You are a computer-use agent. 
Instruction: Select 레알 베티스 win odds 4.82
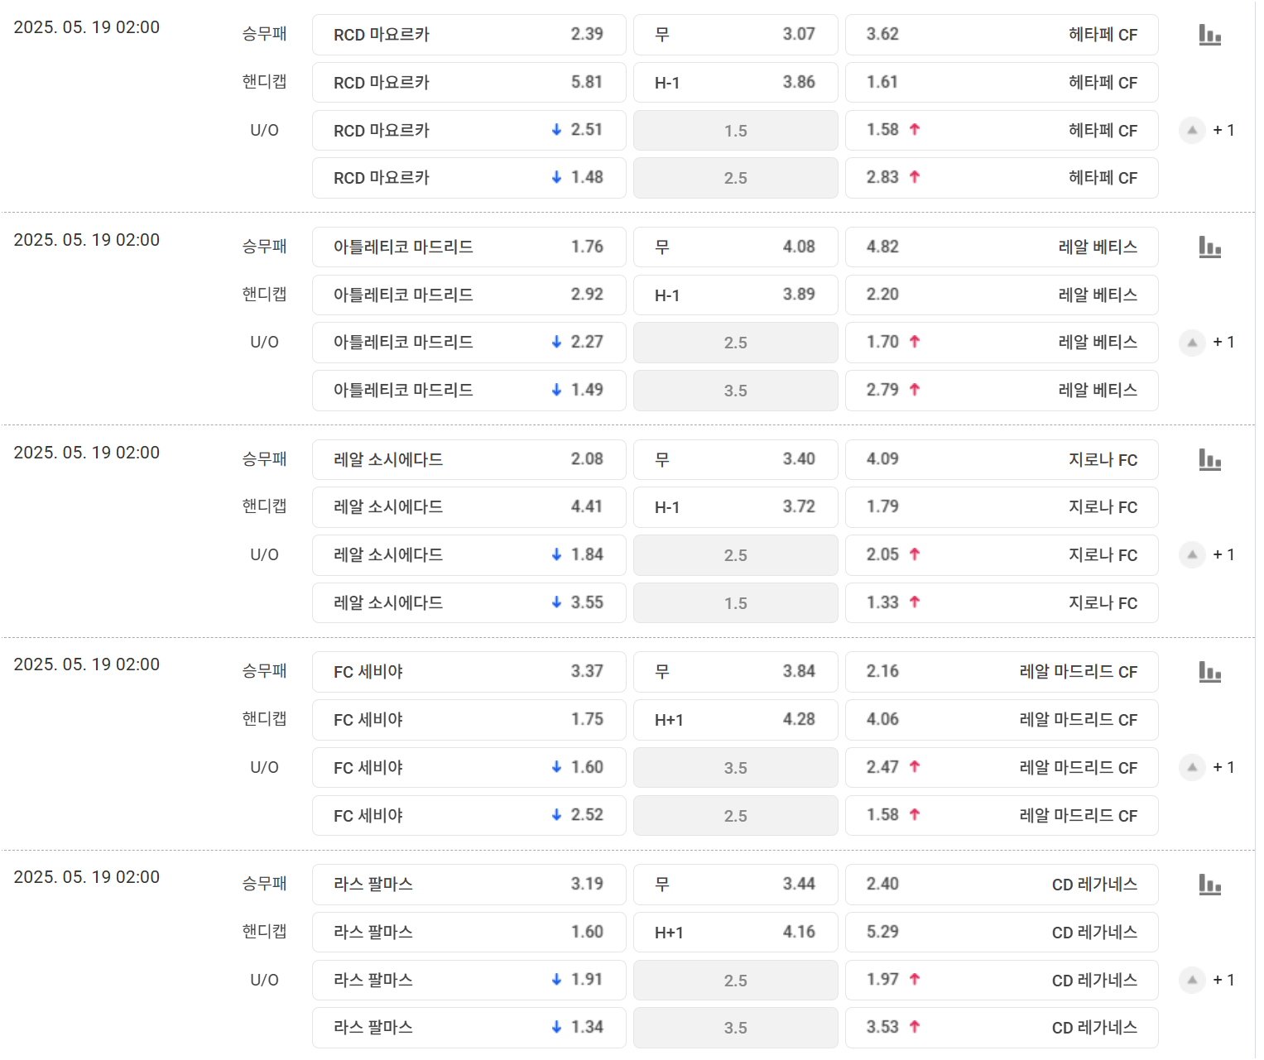[1002, 247]
